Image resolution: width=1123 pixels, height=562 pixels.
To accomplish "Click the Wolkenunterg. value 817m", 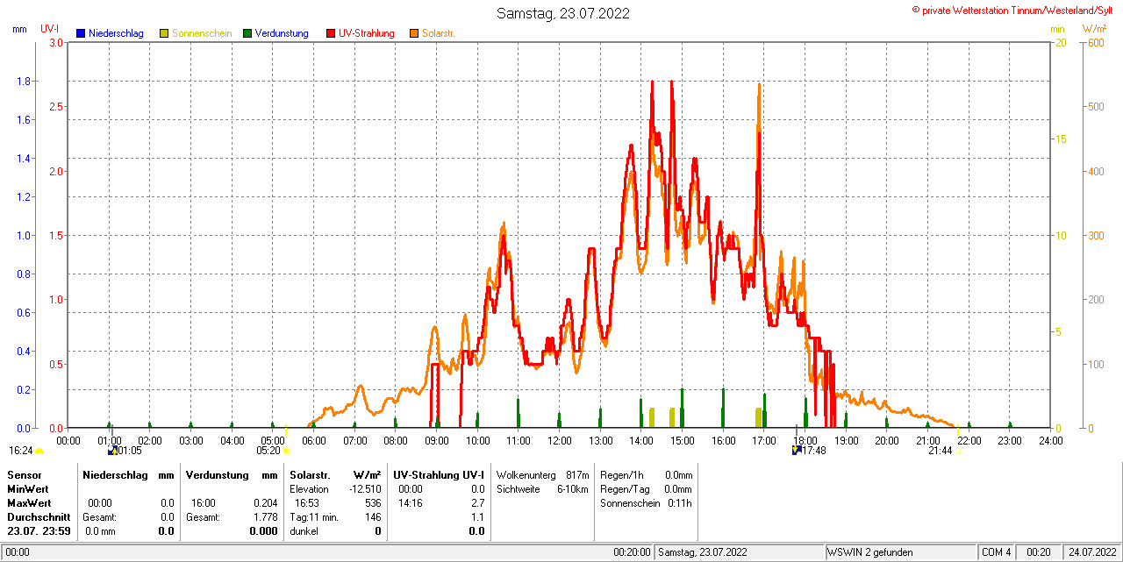I will [x=577, y=474].
